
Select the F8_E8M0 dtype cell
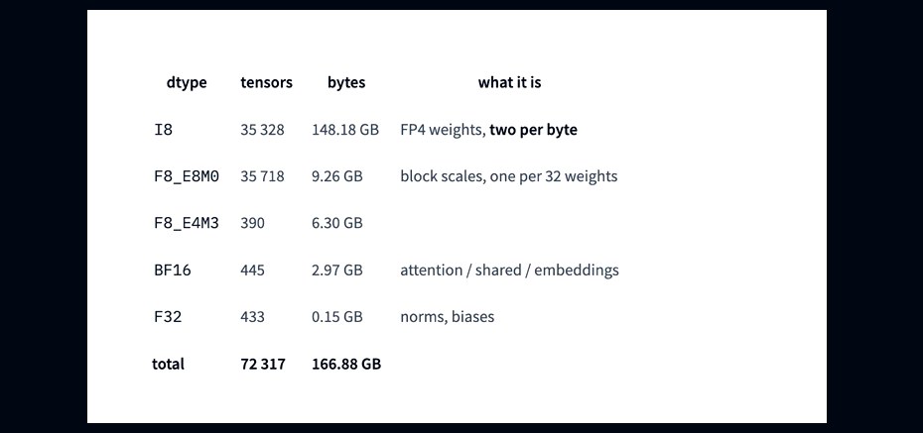(186, 176)
